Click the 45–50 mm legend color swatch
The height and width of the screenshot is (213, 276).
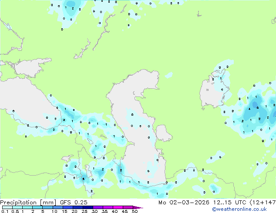point(128,207)
